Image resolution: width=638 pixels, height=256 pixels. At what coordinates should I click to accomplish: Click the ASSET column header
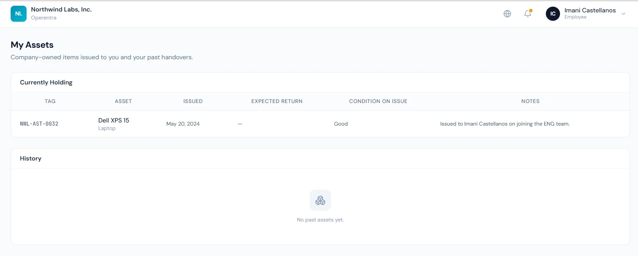pyautogui.click(x=123, y=101)
